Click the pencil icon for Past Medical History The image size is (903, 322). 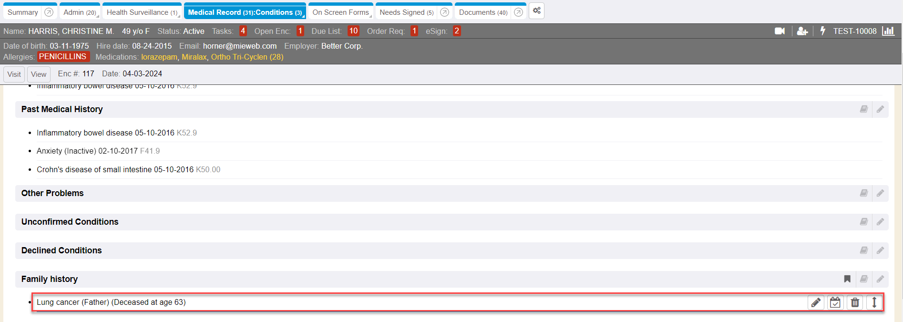(x=880, y=109)
